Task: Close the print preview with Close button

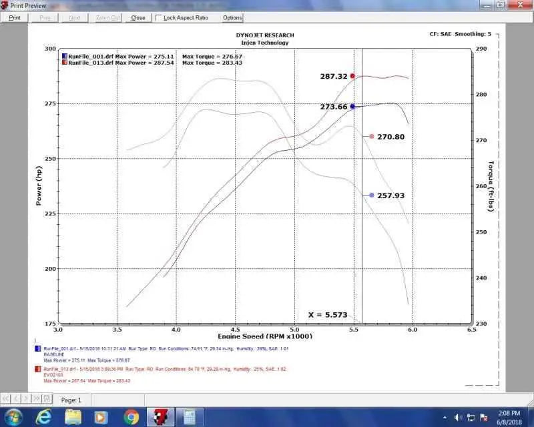Action: [x=138, y=18]
